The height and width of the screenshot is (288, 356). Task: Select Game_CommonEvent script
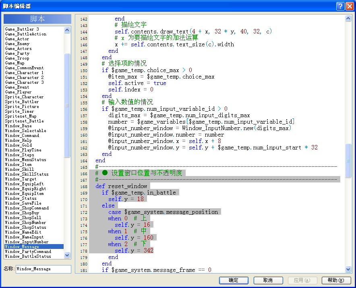pyautogui.click(x=24, y=68)
